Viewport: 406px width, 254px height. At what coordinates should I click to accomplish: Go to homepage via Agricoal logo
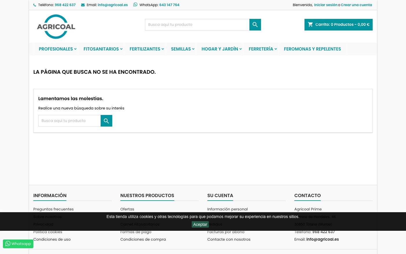(56, 26)
